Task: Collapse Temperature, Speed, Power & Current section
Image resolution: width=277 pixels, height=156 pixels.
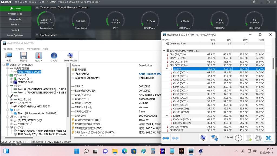Action: click(x=37, y=7)
